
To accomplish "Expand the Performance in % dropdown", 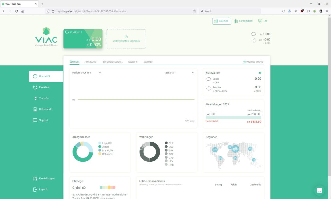I will 87,72.
